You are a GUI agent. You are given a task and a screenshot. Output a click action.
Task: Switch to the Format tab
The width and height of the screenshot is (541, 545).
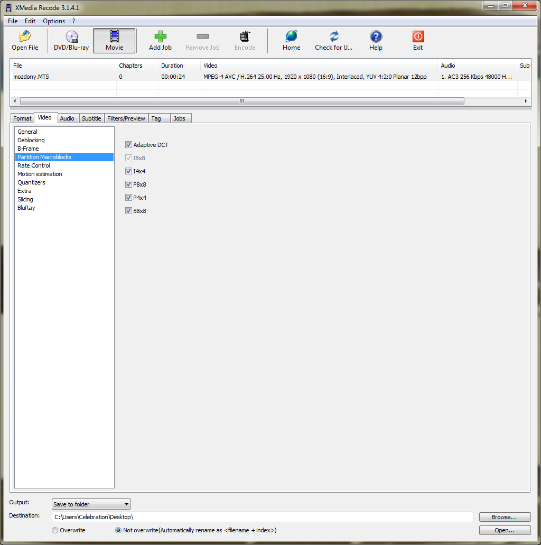(x=22, y=118)
